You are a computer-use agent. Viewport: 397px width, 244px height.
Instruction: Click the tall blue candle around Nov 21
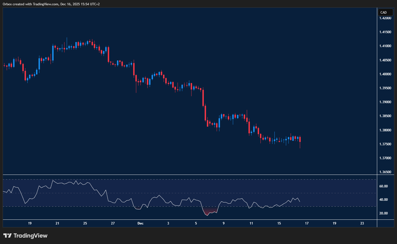[52, 53]
